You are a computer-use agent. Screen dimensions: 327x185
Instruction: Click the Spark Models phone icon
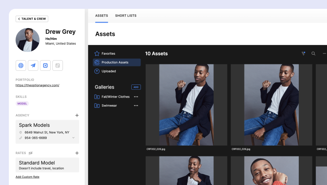[x=21, y=138]
